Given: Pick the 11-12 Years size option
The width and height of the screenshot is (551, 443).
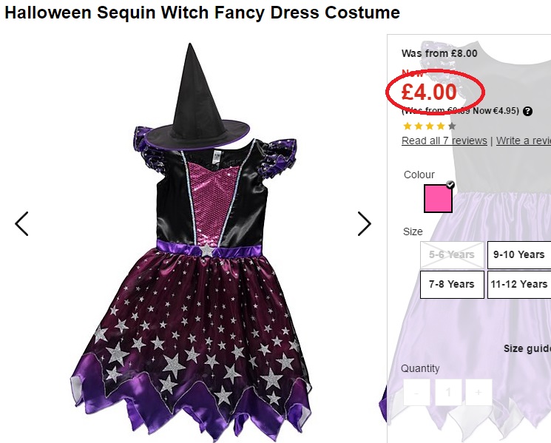Looking at the screenshot, I should (x=518, y=284).
